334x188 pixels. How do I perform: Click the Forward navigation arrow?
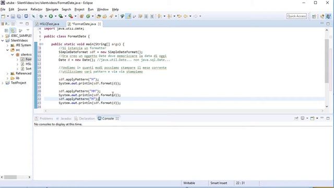click(196, 16)
